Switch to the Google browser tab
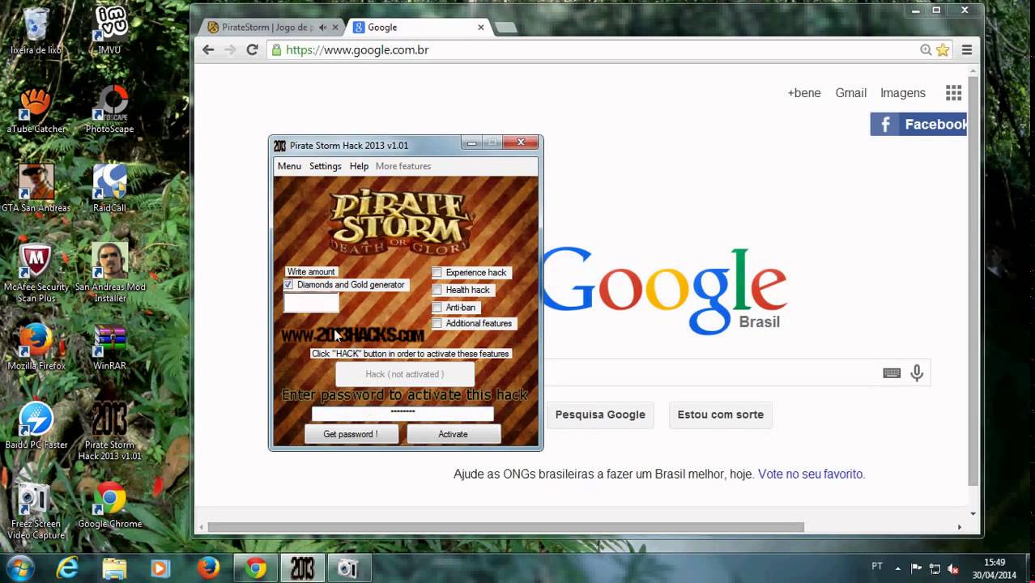The image size is (1035, 583). [x=417, y=28]
